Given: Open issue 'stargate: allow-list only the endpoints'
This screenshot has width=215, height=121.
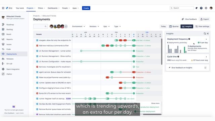Looking at the screenshot, I should point(55,40).
